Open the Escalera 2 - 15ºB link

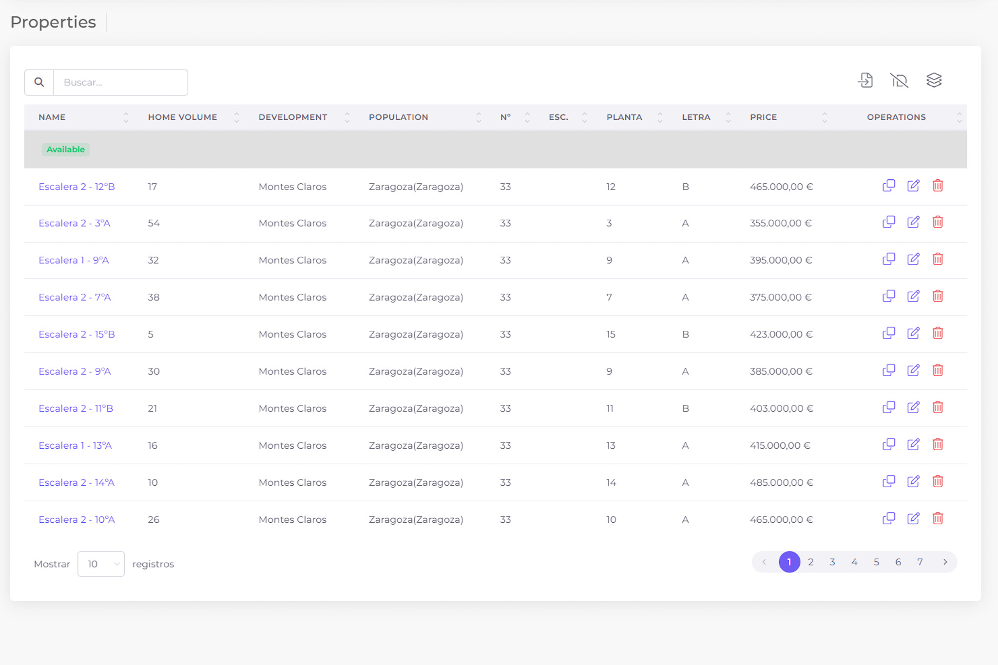(77, 334)
